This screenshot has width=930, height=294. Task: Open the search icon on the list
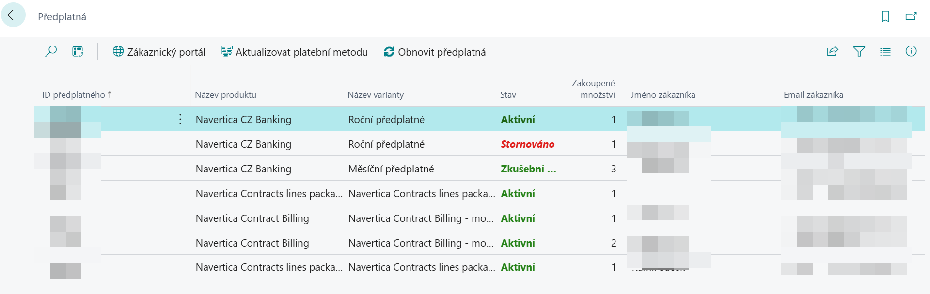click(51, 51)
